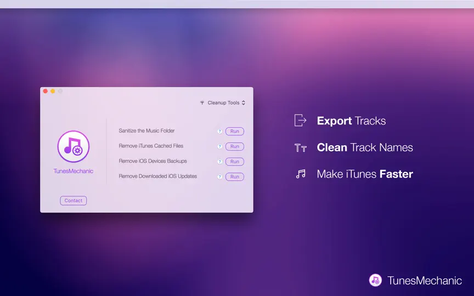Viewport: 474px width, 296px height.
Task: Minimize the window with the yellow button
Action: [x=53, y=91]
